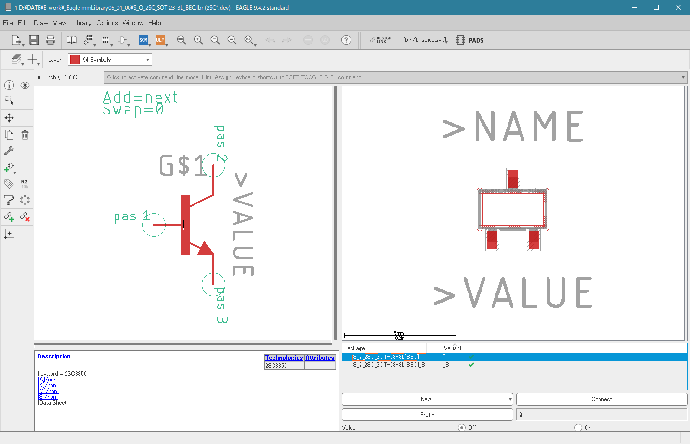
Task: Select the Delete trash tool
Action: (25, 135)
